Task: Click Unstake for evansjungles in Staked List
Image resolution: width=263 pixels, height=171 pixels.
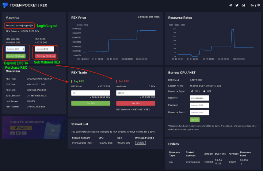Action: 140,143
